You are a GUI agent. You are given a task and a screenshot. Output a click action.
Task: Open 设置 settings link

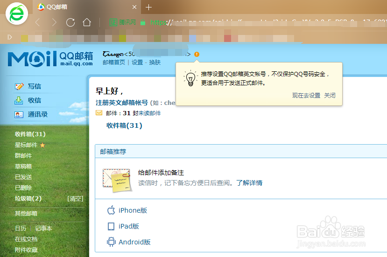pyautogui.click(x=137, y=63)
